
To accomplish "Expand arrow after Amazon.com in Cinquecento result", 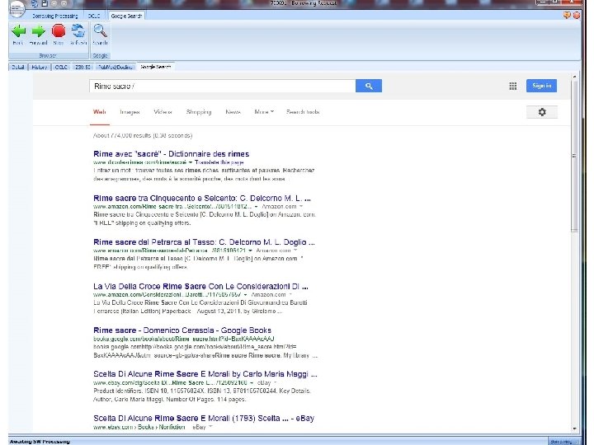I will point(301,207).
